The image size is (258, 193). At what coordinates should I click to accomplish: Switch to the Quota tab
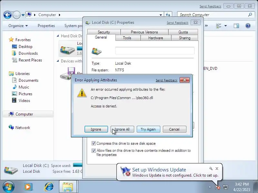[x=183, y=32]
